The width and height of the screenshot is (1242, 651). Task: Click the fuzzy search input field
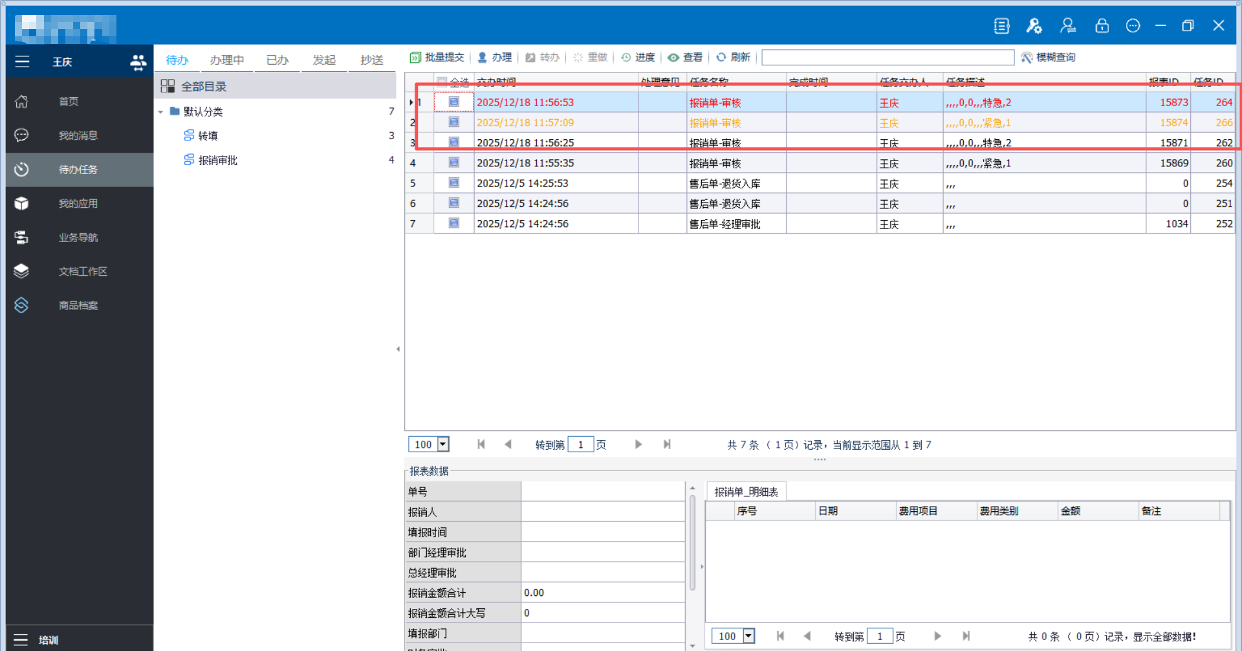[x=888, y=58]
